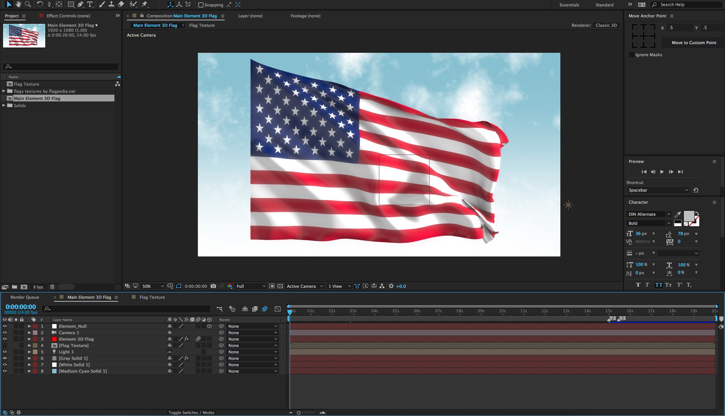Screen dimensions: 725x416
Task: Toggle visibility for Light 1 layer
Action: click(x=5, y=352)
